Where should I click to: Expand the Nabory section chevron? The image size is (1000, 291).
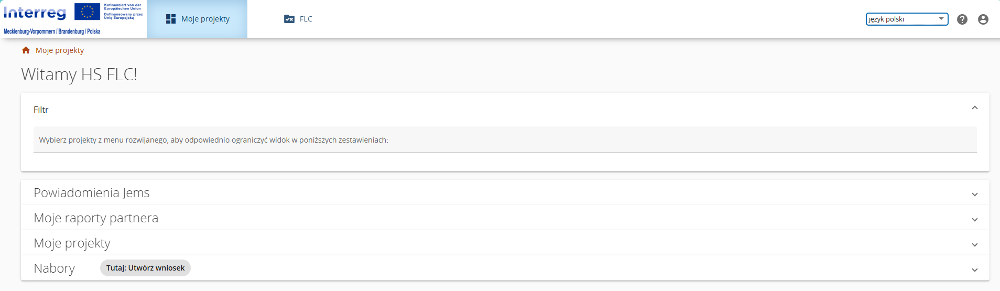(975, 270)
